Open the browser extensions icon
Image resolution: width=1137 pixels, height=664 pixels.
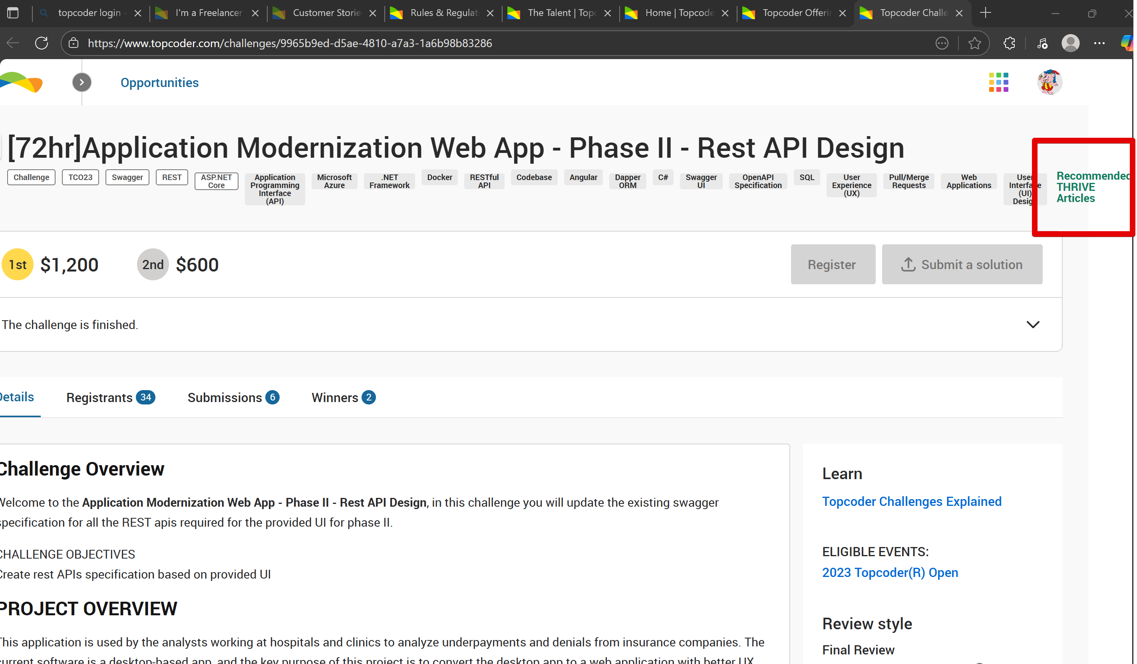point(1009,43)
